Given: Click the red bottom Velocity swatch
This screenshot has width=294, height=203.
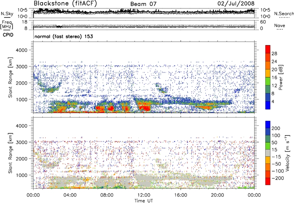Looking at the screenshot, I should pos(268,181).
